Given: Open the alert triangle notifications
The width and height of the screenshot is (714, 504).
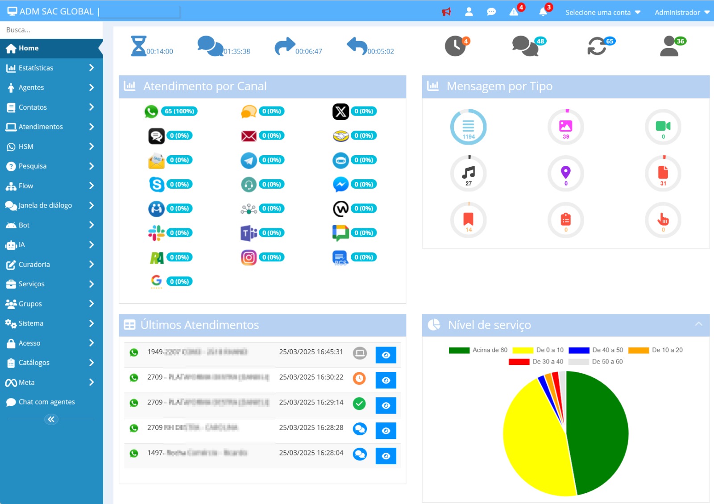Looking at the screenshot, I should [514, 12].
